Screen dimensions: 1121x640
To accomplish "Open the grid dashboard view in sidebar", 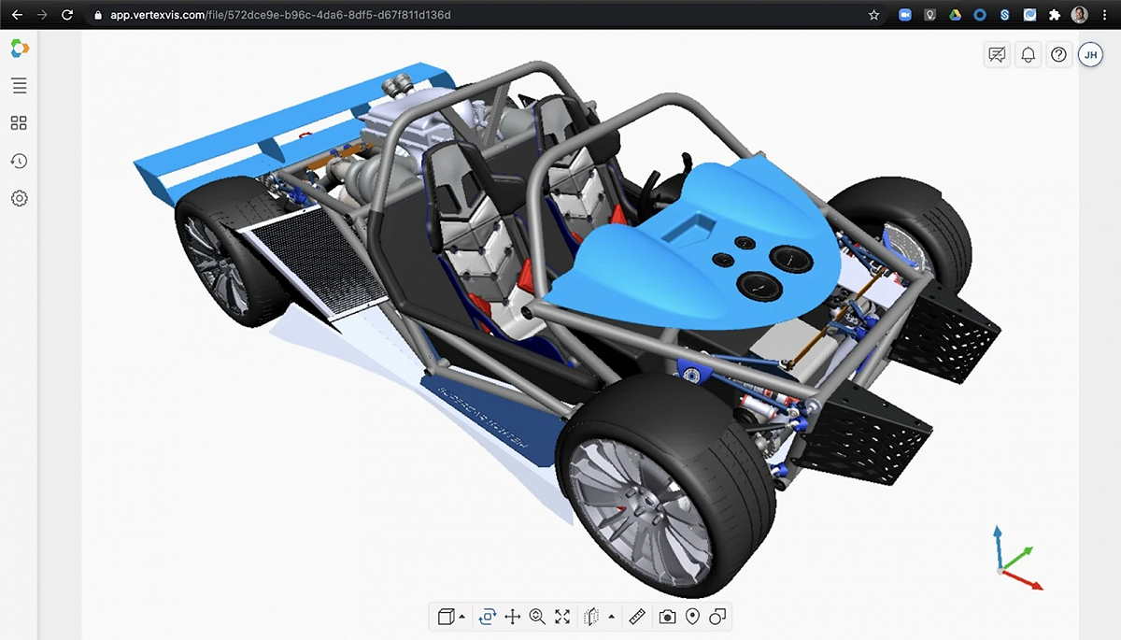I will point(19,123).
